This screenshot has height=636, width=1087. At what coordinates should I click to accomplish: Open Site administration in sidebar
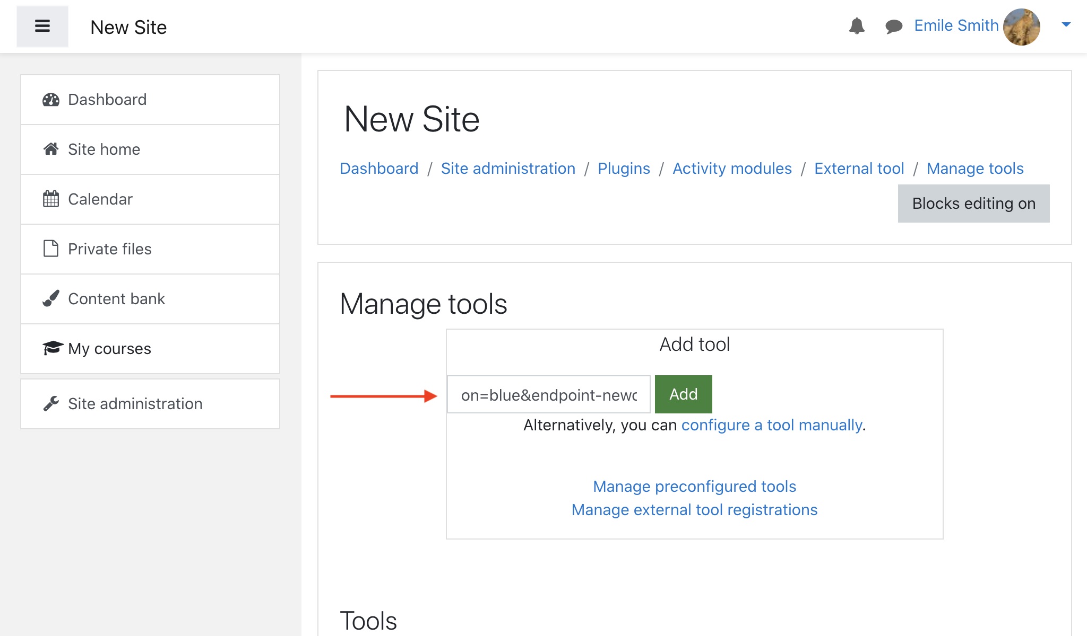point(135,404)
